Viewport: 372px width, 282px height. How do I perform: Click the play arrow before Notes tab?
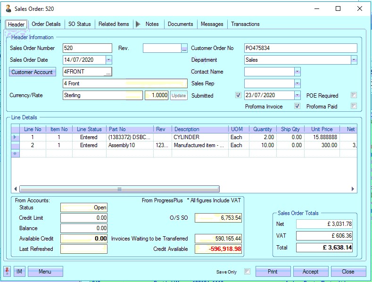point(138,24)
